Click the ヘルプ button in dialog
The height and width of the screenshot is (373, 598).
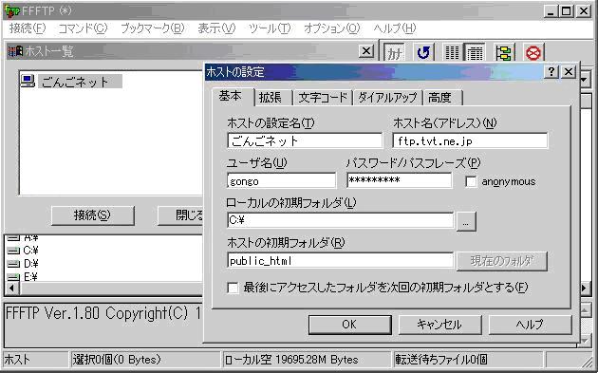tap(530, 325)
